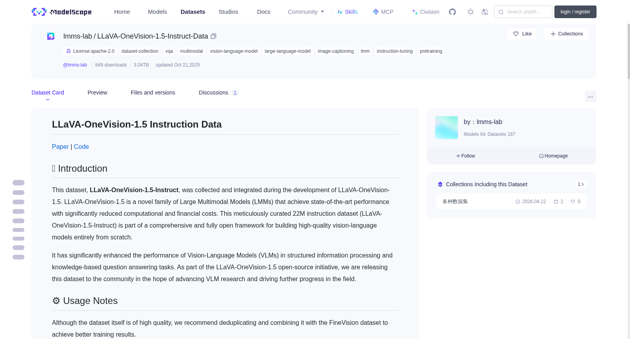Copy the dataset name with the copy icon

[213, 36]
